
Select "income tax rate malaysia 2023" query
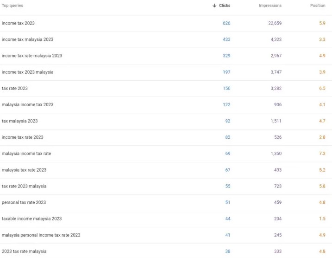(32, 56)
